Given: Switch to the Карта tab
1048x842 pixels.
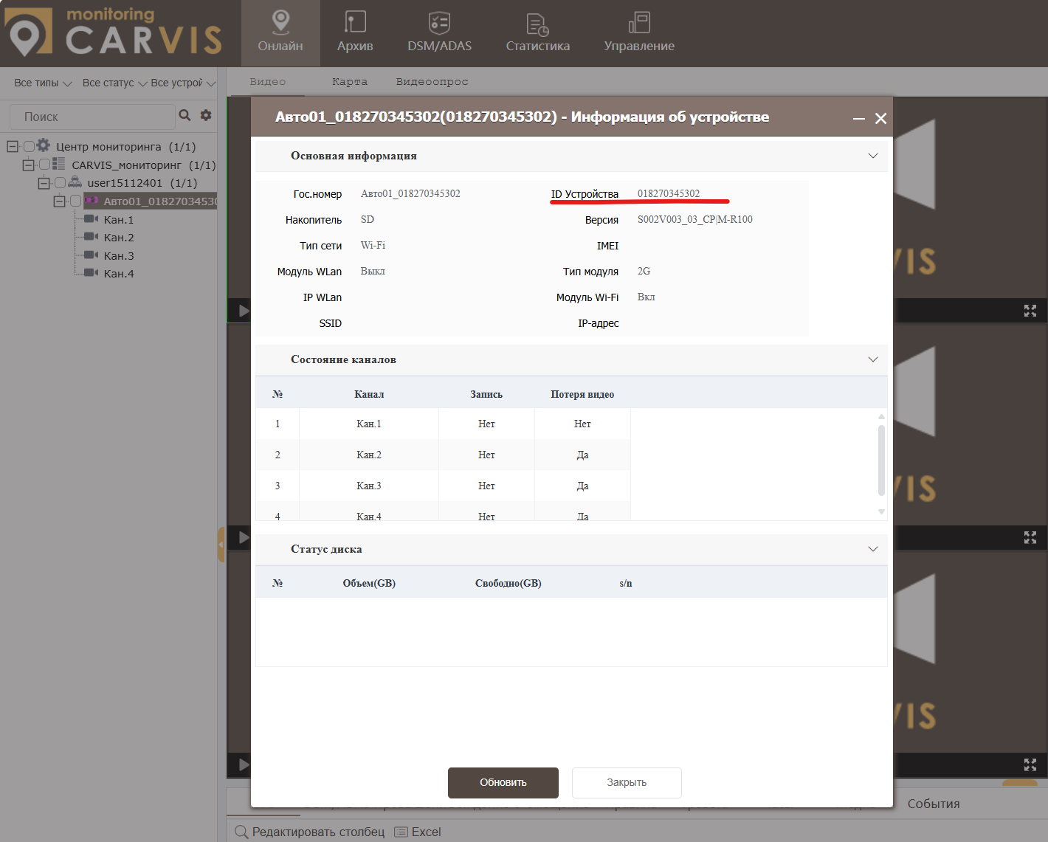Looking at the screenshot, I should [x=350, y=81].
